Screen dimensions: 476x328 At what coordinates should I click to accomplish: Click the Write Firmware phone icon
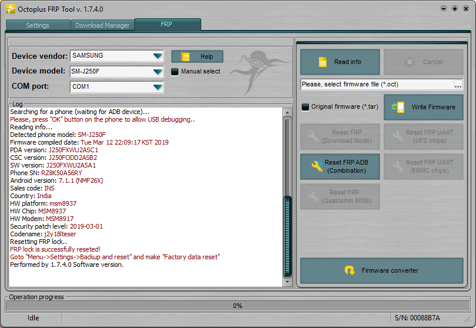click(x=399, y=107)
